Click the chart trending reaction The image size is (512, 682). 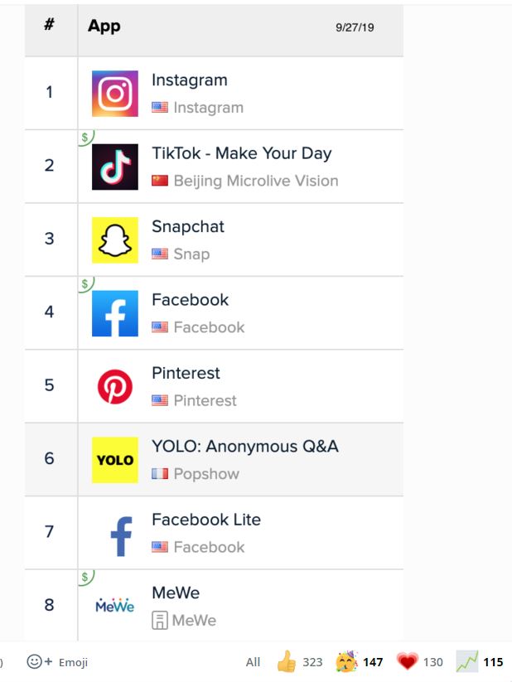pyautogui.click(x=468, y=662)
